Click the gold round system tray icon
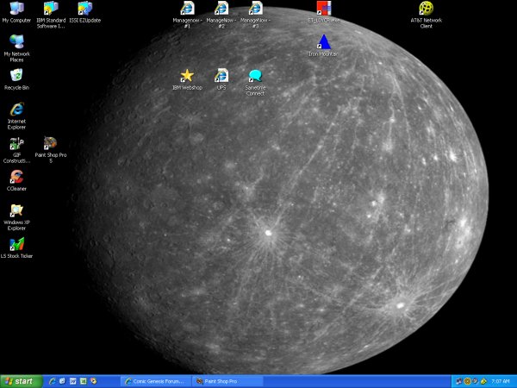This screenshot has width=517, height=388. click(467, 381)
